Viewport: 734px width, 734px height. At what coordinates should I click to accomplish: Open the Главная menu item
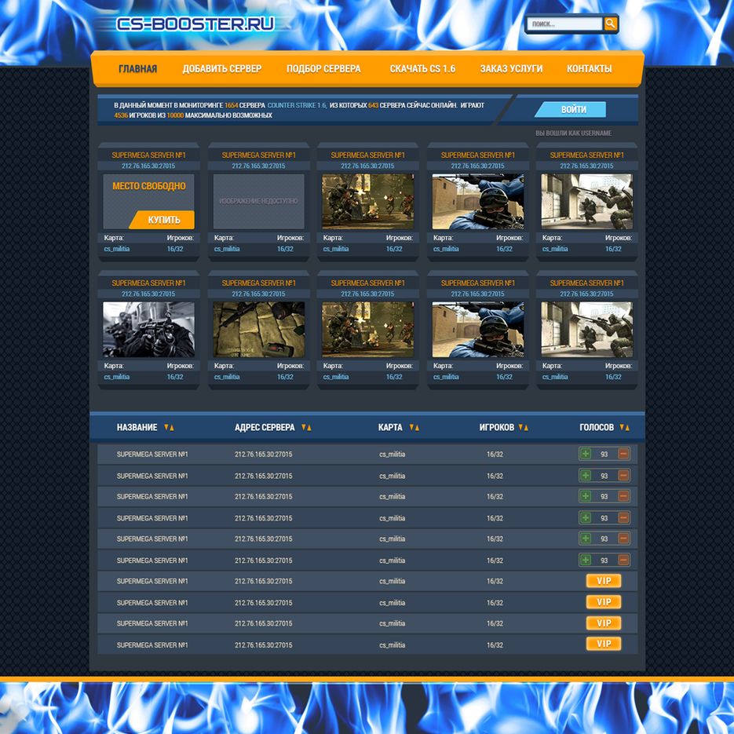137,69
